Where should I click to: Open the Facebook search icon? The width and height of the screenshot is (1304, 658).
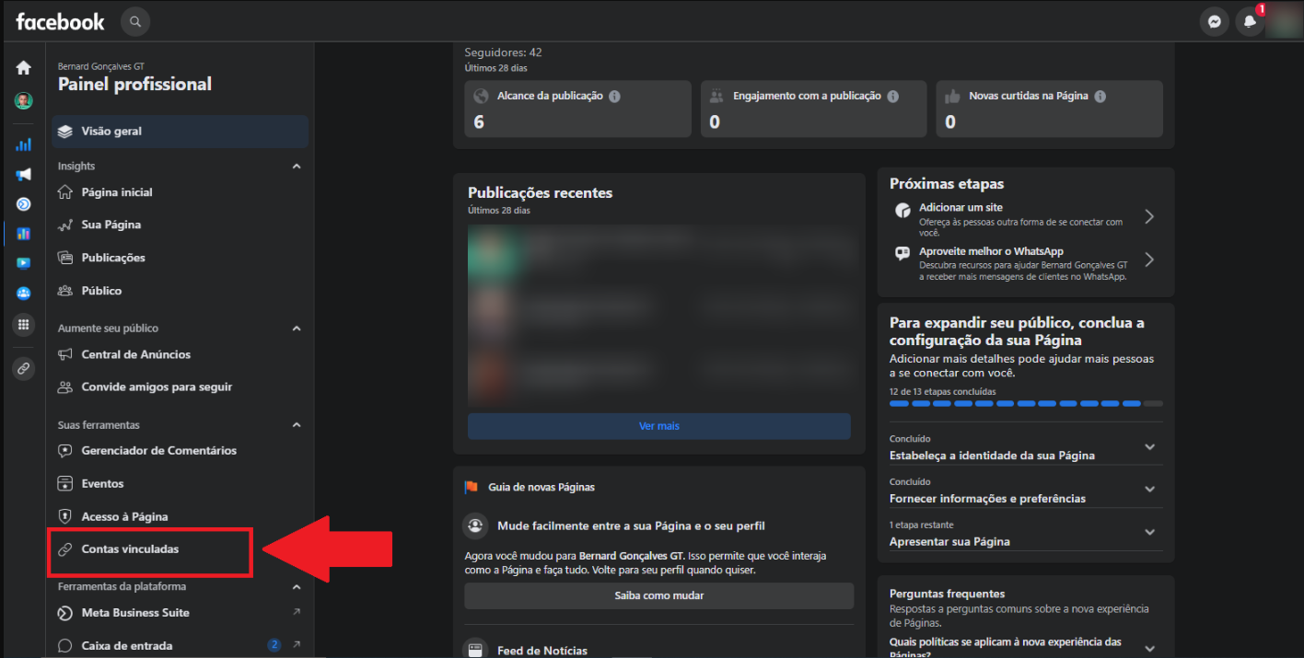point(135,21)
